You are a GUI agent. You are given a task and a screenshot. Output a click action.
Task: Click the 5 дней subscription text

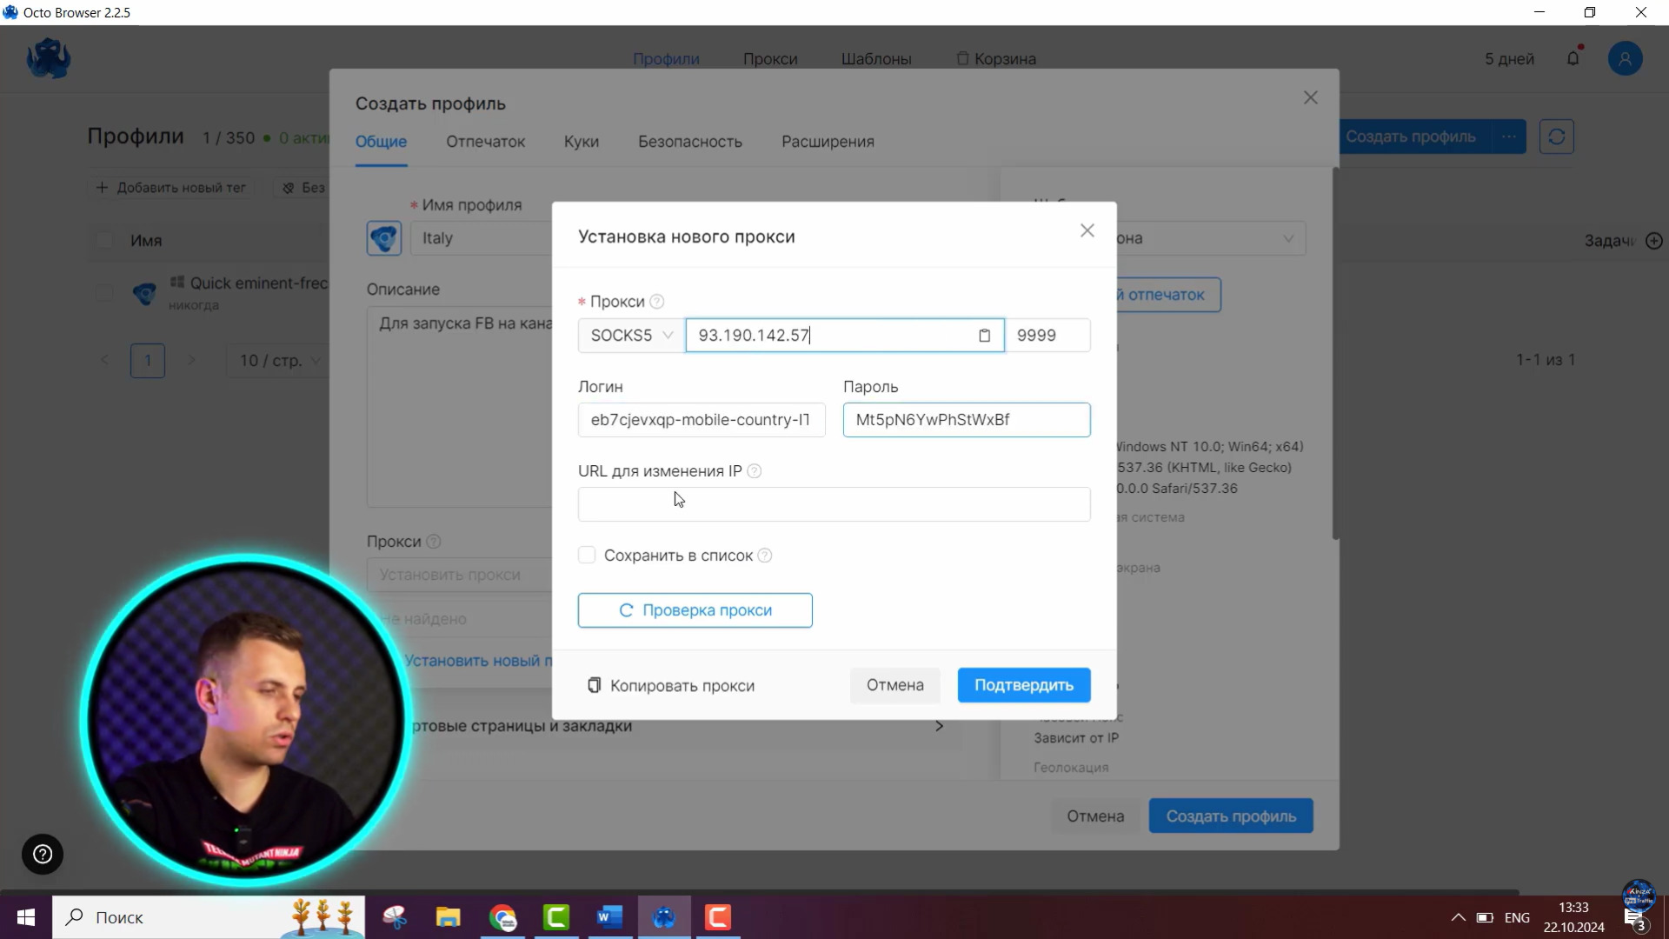1509,59
